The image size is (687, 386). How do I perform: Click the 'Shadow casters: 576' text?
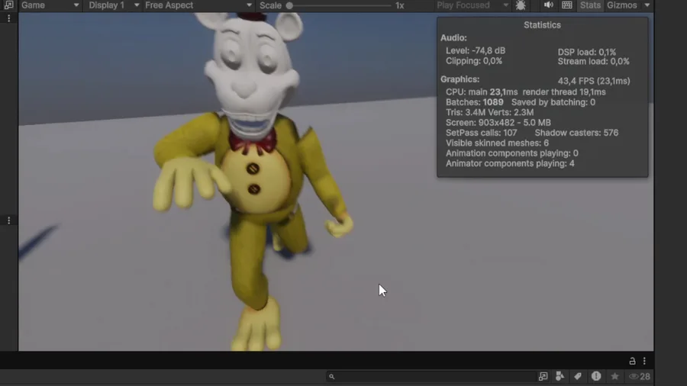click(x=576, y=133)
